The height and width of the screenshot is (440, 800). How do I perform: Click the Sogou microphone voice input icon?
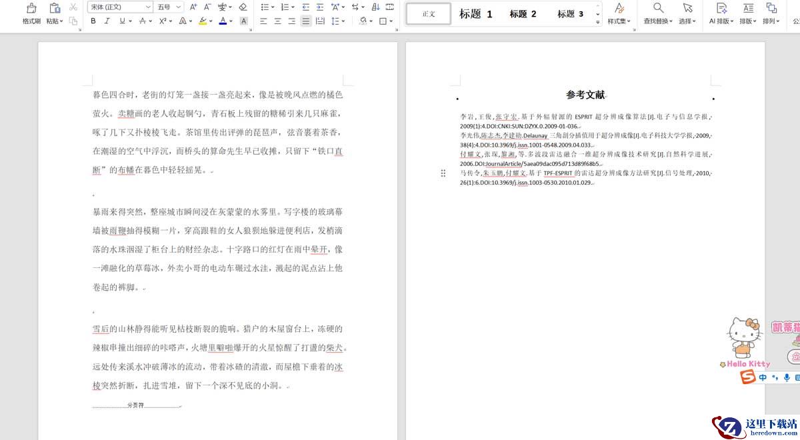pos(787,377)
